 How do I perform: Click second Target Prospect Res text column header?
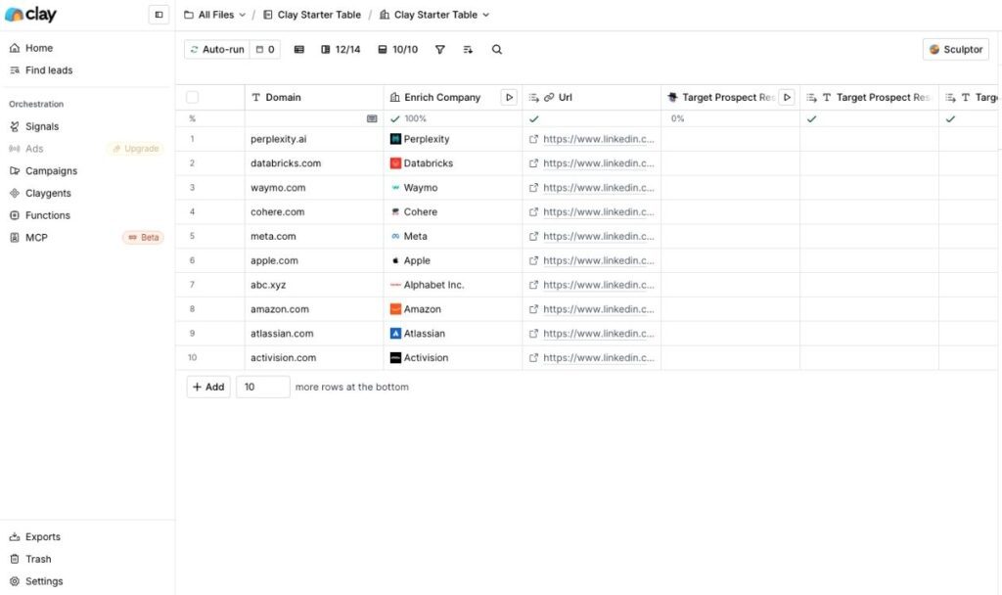(869, 97)
